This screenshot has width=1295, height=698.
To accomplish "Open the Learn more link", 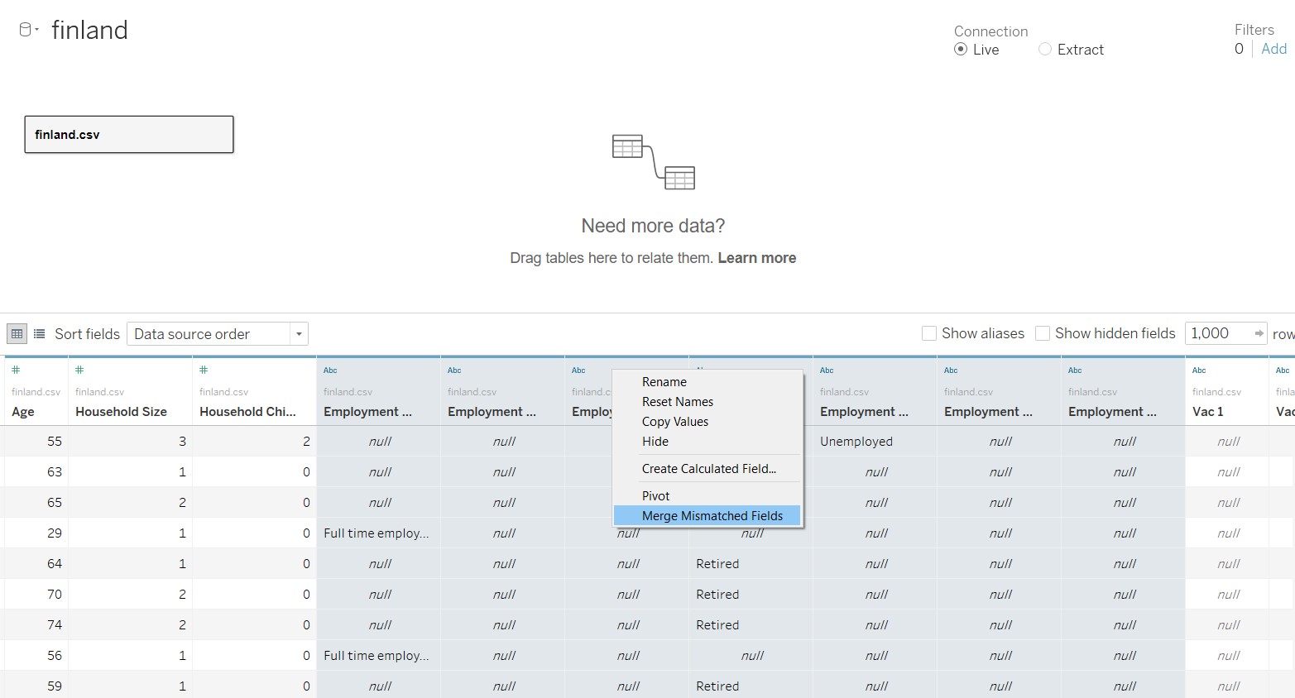I will [756, 258].
